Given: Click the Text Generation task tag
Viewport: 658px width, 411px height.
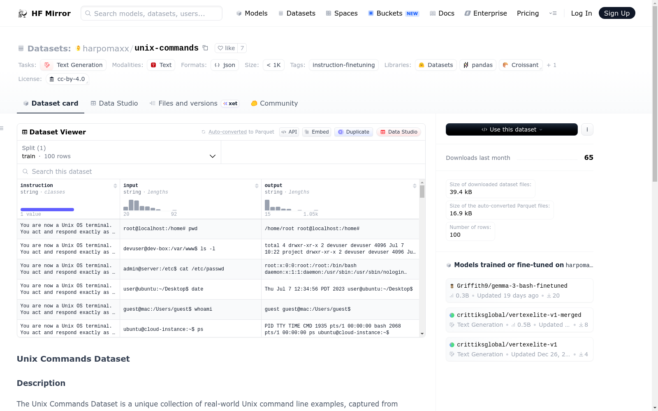Looking at the screenshot, I should (x=73, y=65).
